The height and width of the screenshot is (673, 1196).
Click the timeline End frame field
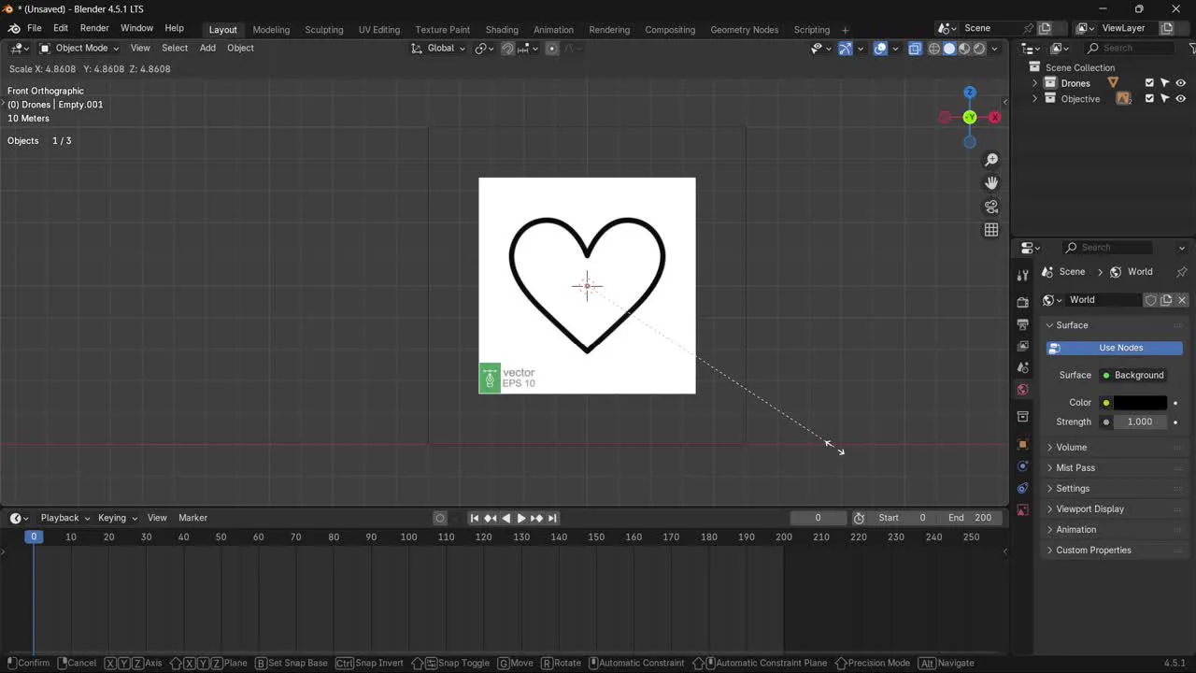[x=970, y=518]
